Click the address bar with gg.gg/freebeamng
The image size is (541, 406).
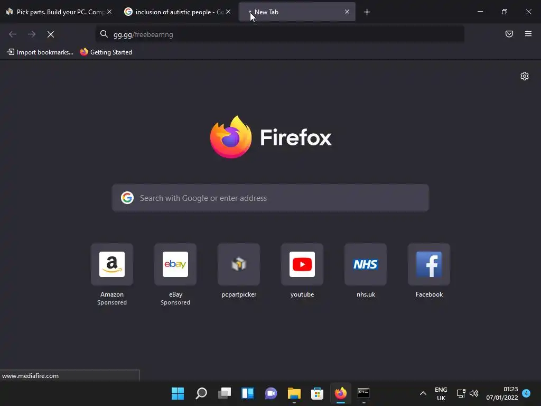coord(279,34)
